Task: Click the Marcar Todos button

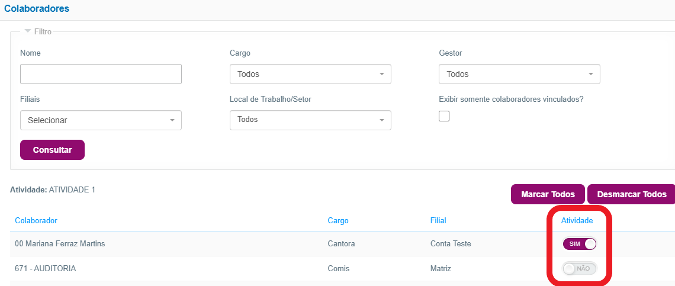Action: click(548, 194)
